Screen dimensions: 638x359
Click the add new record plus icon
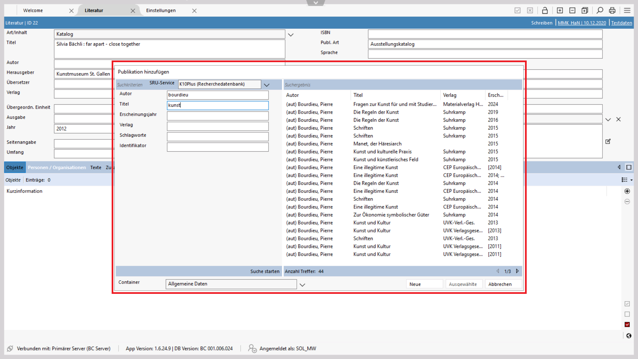(560, 11)
